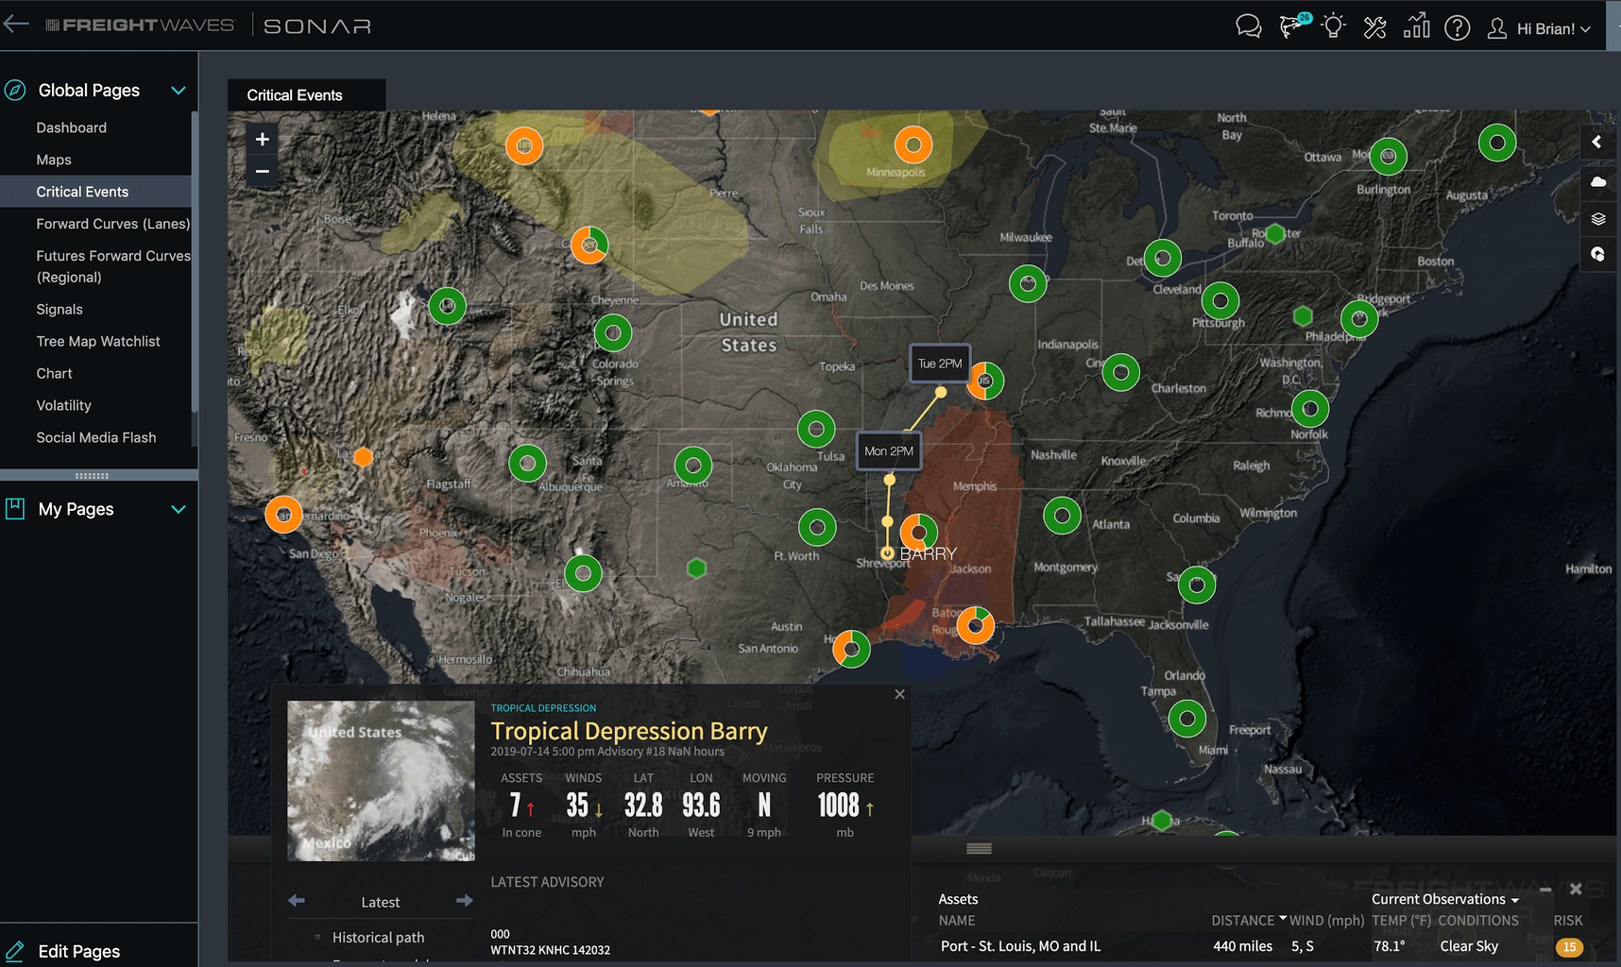
Task: Toggle the weather cloud layer button
Action: 1598,181
